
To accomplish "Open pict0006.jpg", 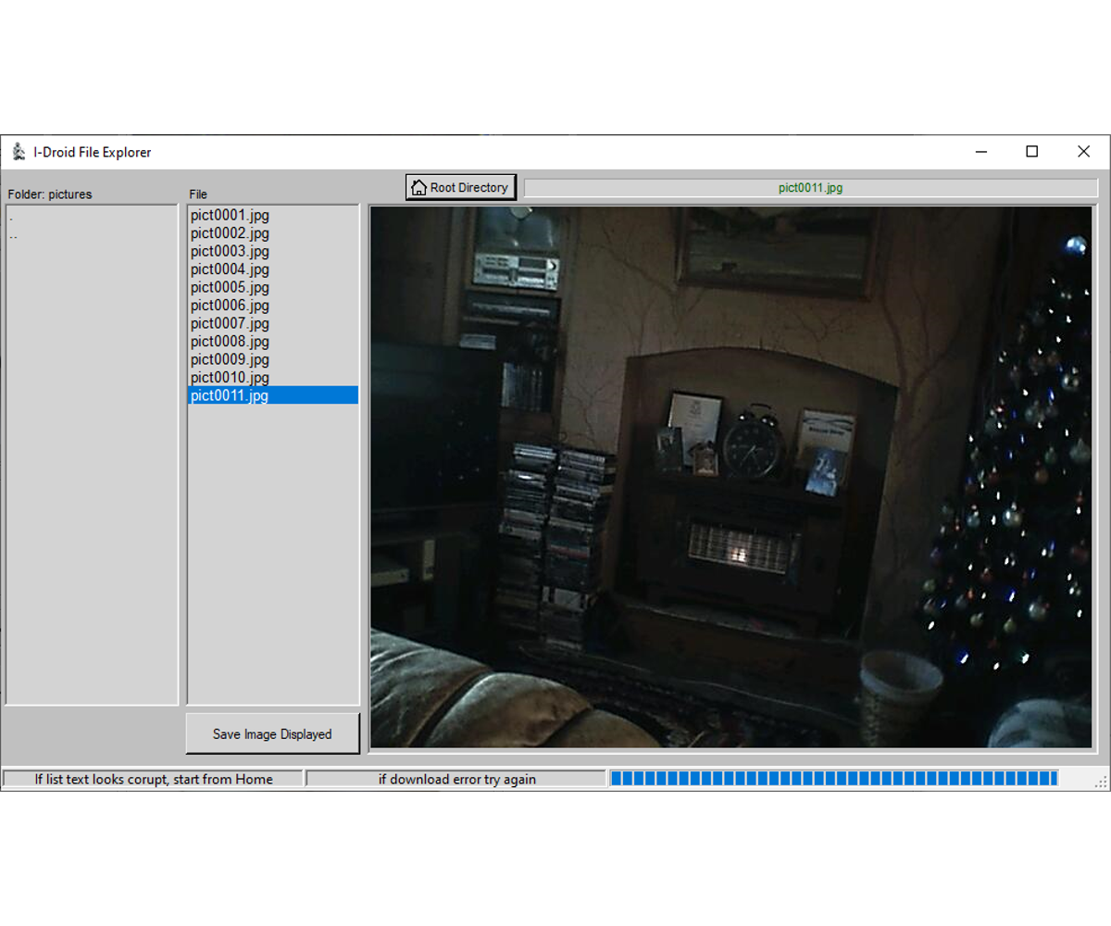I will click(229, 305).
